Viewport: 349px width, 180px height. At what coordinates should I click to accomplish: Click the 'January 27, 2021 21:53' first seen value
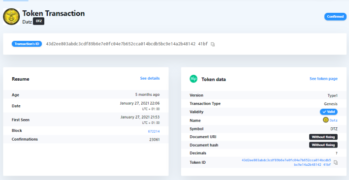pyautogui.click(x=140, y=117)
